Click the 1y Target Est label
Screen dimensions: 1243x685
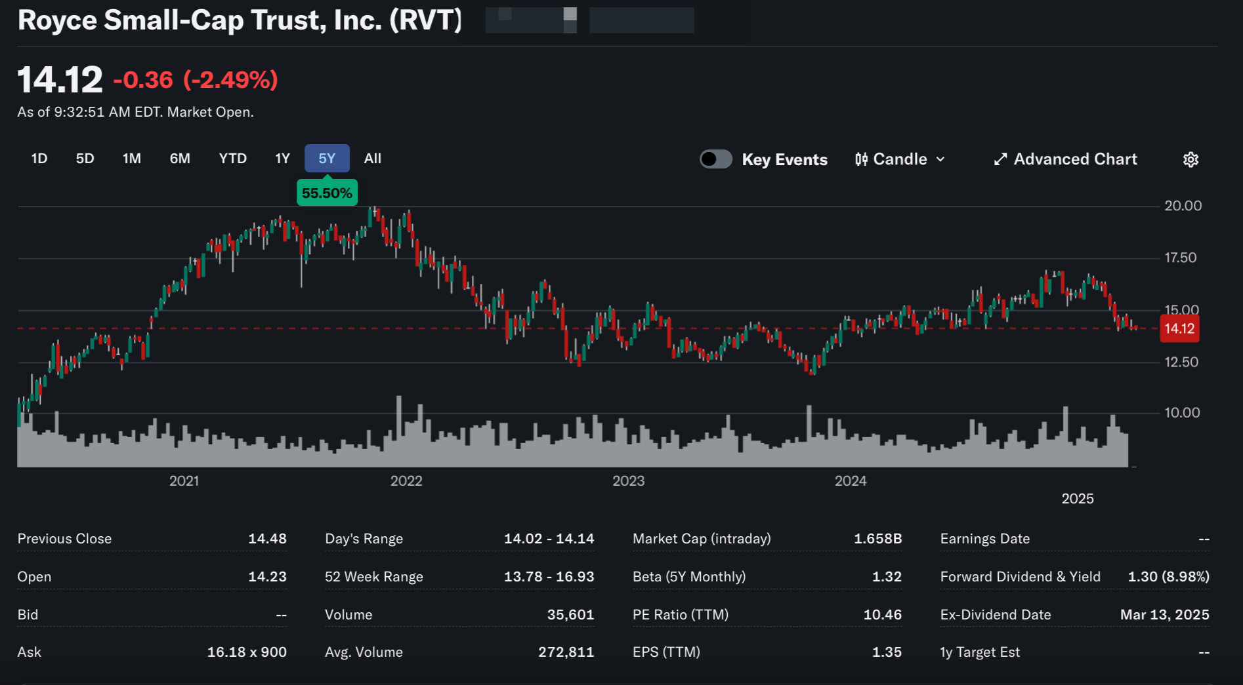pos(980,652)
